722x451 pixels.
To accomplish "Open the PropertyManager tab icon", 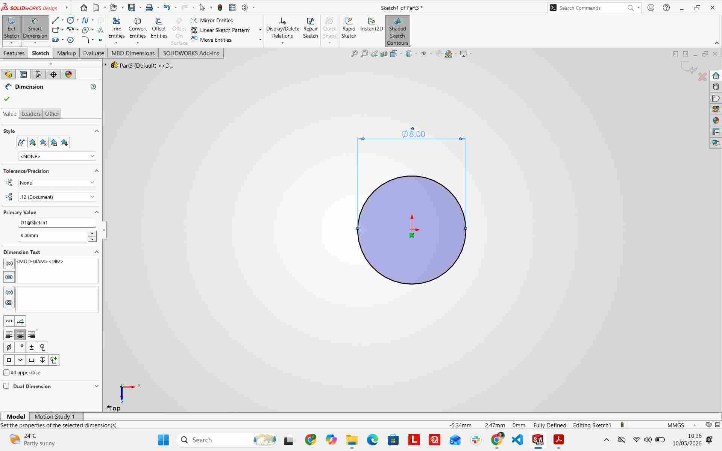I will pos(23,74).
